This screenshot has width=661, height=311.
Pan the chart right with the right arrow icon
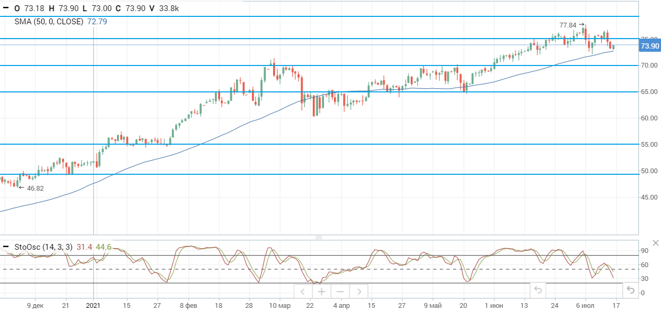(x=359, y=291)
